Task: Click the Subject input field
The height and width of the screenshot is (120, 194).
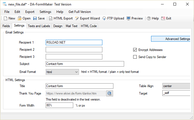Action: coord(85,64)
